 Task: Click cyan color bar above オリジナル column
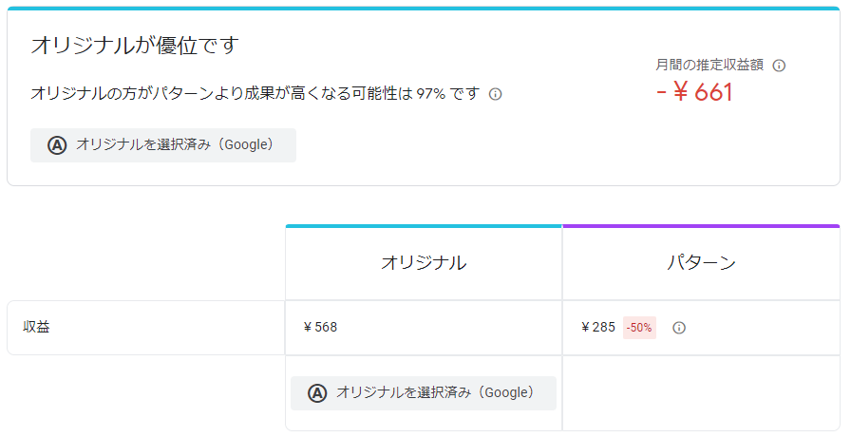[x=424, y=226]
